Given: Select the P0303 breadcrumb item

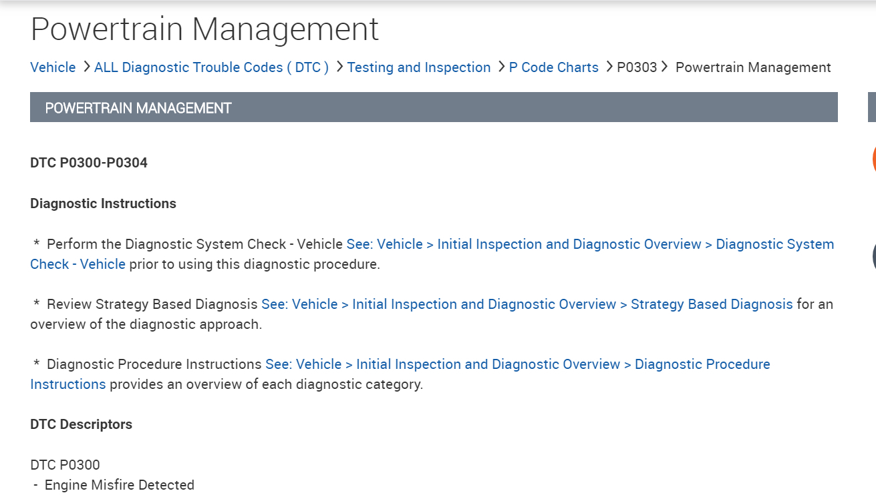Looking at the screenshot, I should pos(637,67).
